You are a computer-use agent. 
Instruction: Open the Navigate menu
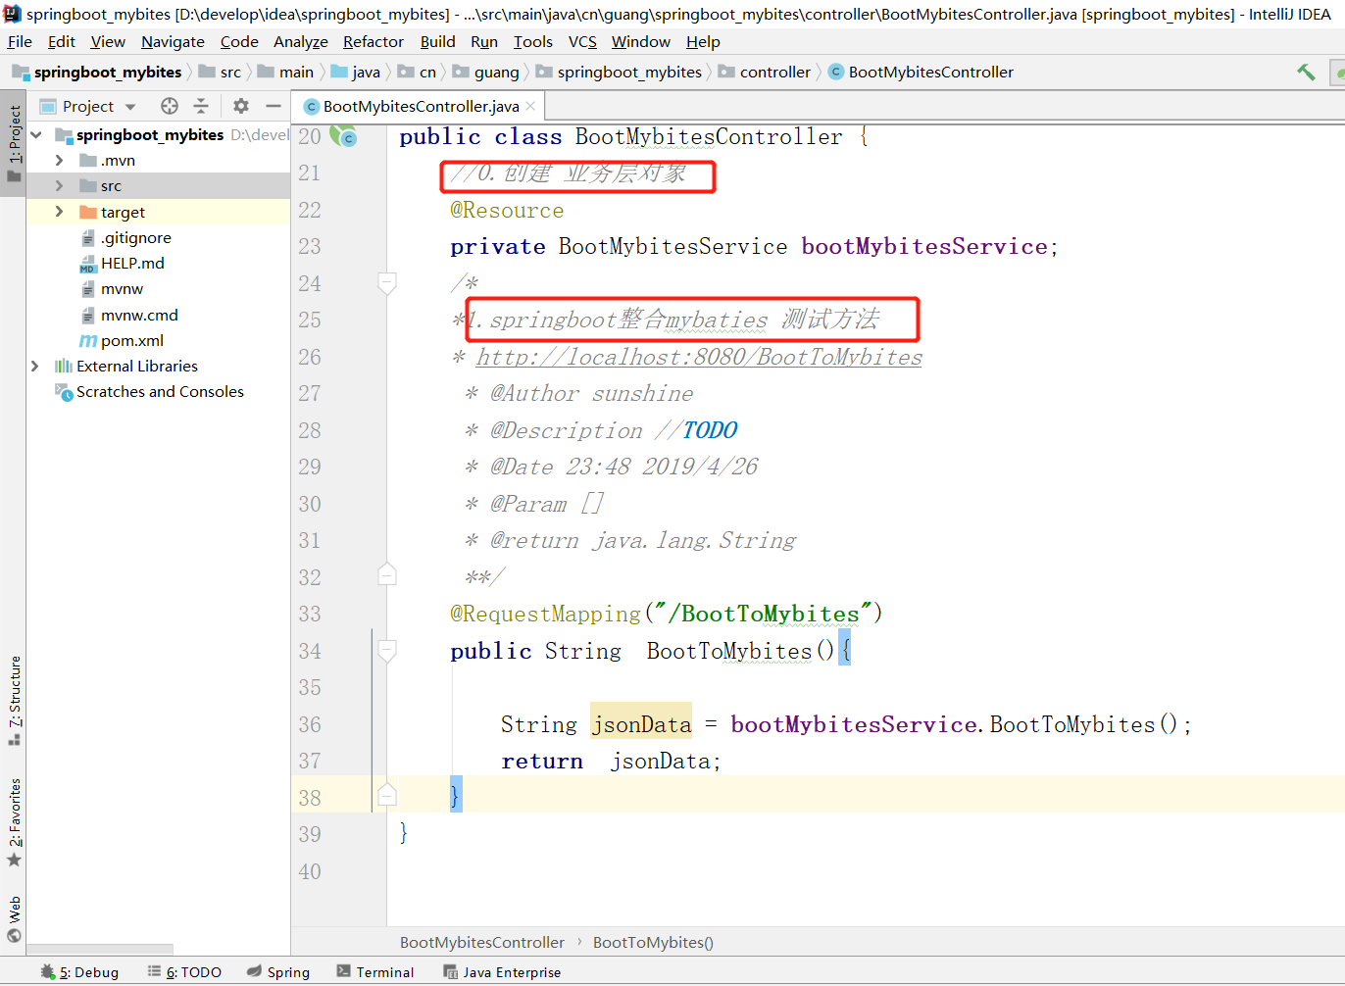[x=173, y=41]
